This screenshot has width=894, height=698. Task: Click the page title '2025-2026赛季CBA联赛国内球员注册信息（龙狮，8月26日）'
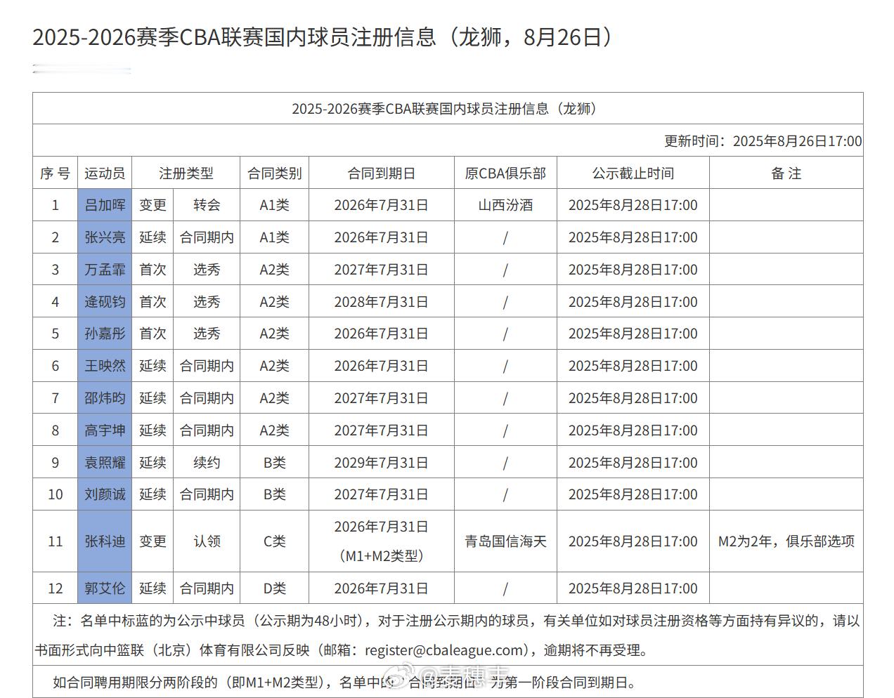pyautogui.click(x=324, y=37)
